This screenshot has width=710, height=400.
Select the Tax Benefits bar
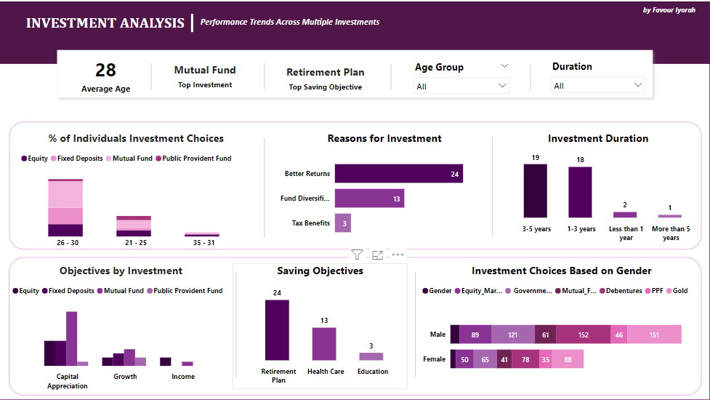(x=343, y=223)
